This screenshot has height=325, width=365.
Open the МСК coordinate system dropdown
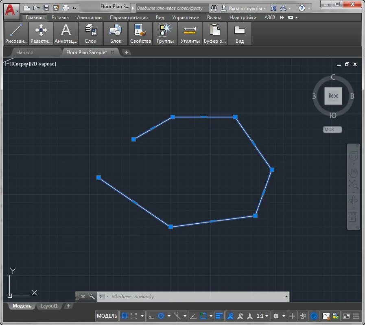(x=332, y=129)
